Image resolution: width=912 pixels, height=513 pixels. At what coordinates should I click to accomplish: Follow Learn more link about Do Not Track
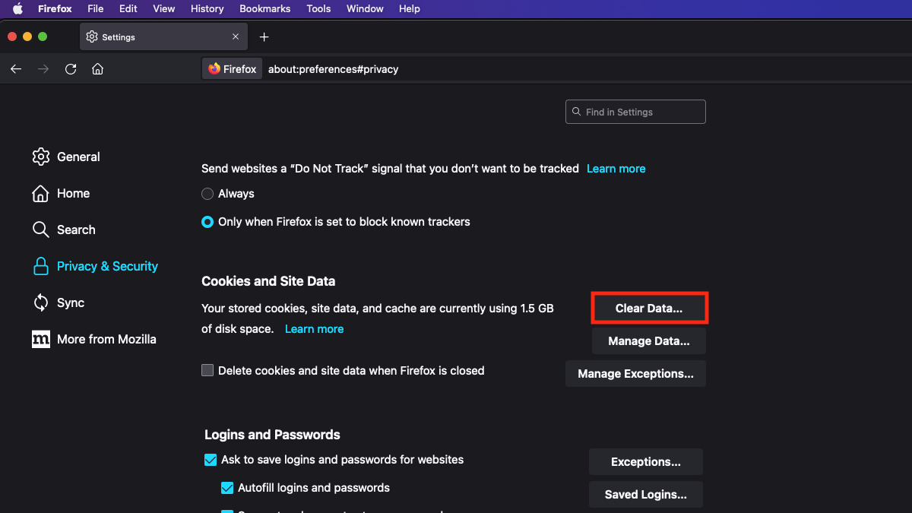click(x=616, y=169)
